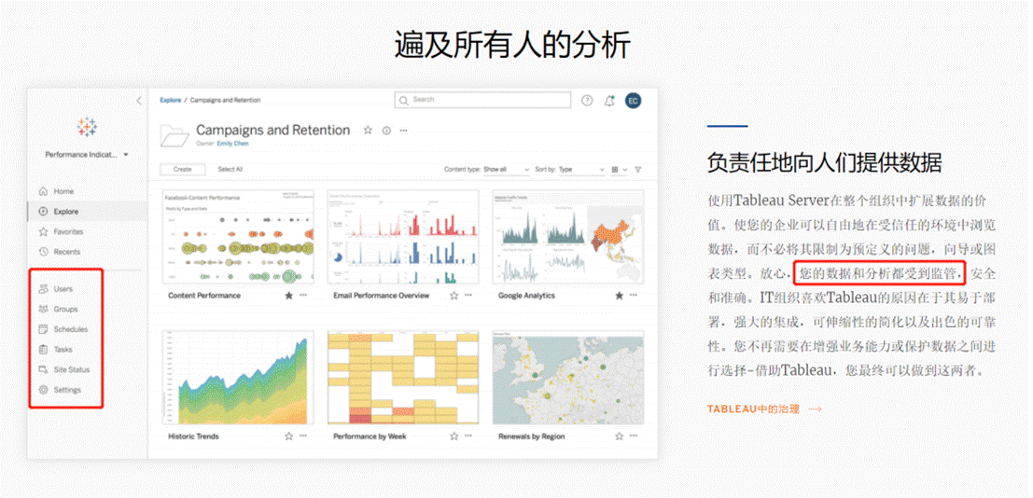1033x498 pixels.
Task: Open the Users page
Action: pyautogui.click(x=63, y=288)
